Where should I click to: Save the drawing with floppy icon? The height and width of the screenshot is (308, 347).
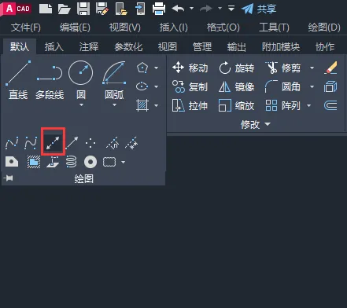(x=83, y=9)
